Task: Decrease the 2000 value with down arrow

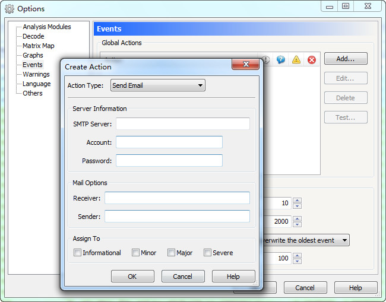Action: (297, 224)
